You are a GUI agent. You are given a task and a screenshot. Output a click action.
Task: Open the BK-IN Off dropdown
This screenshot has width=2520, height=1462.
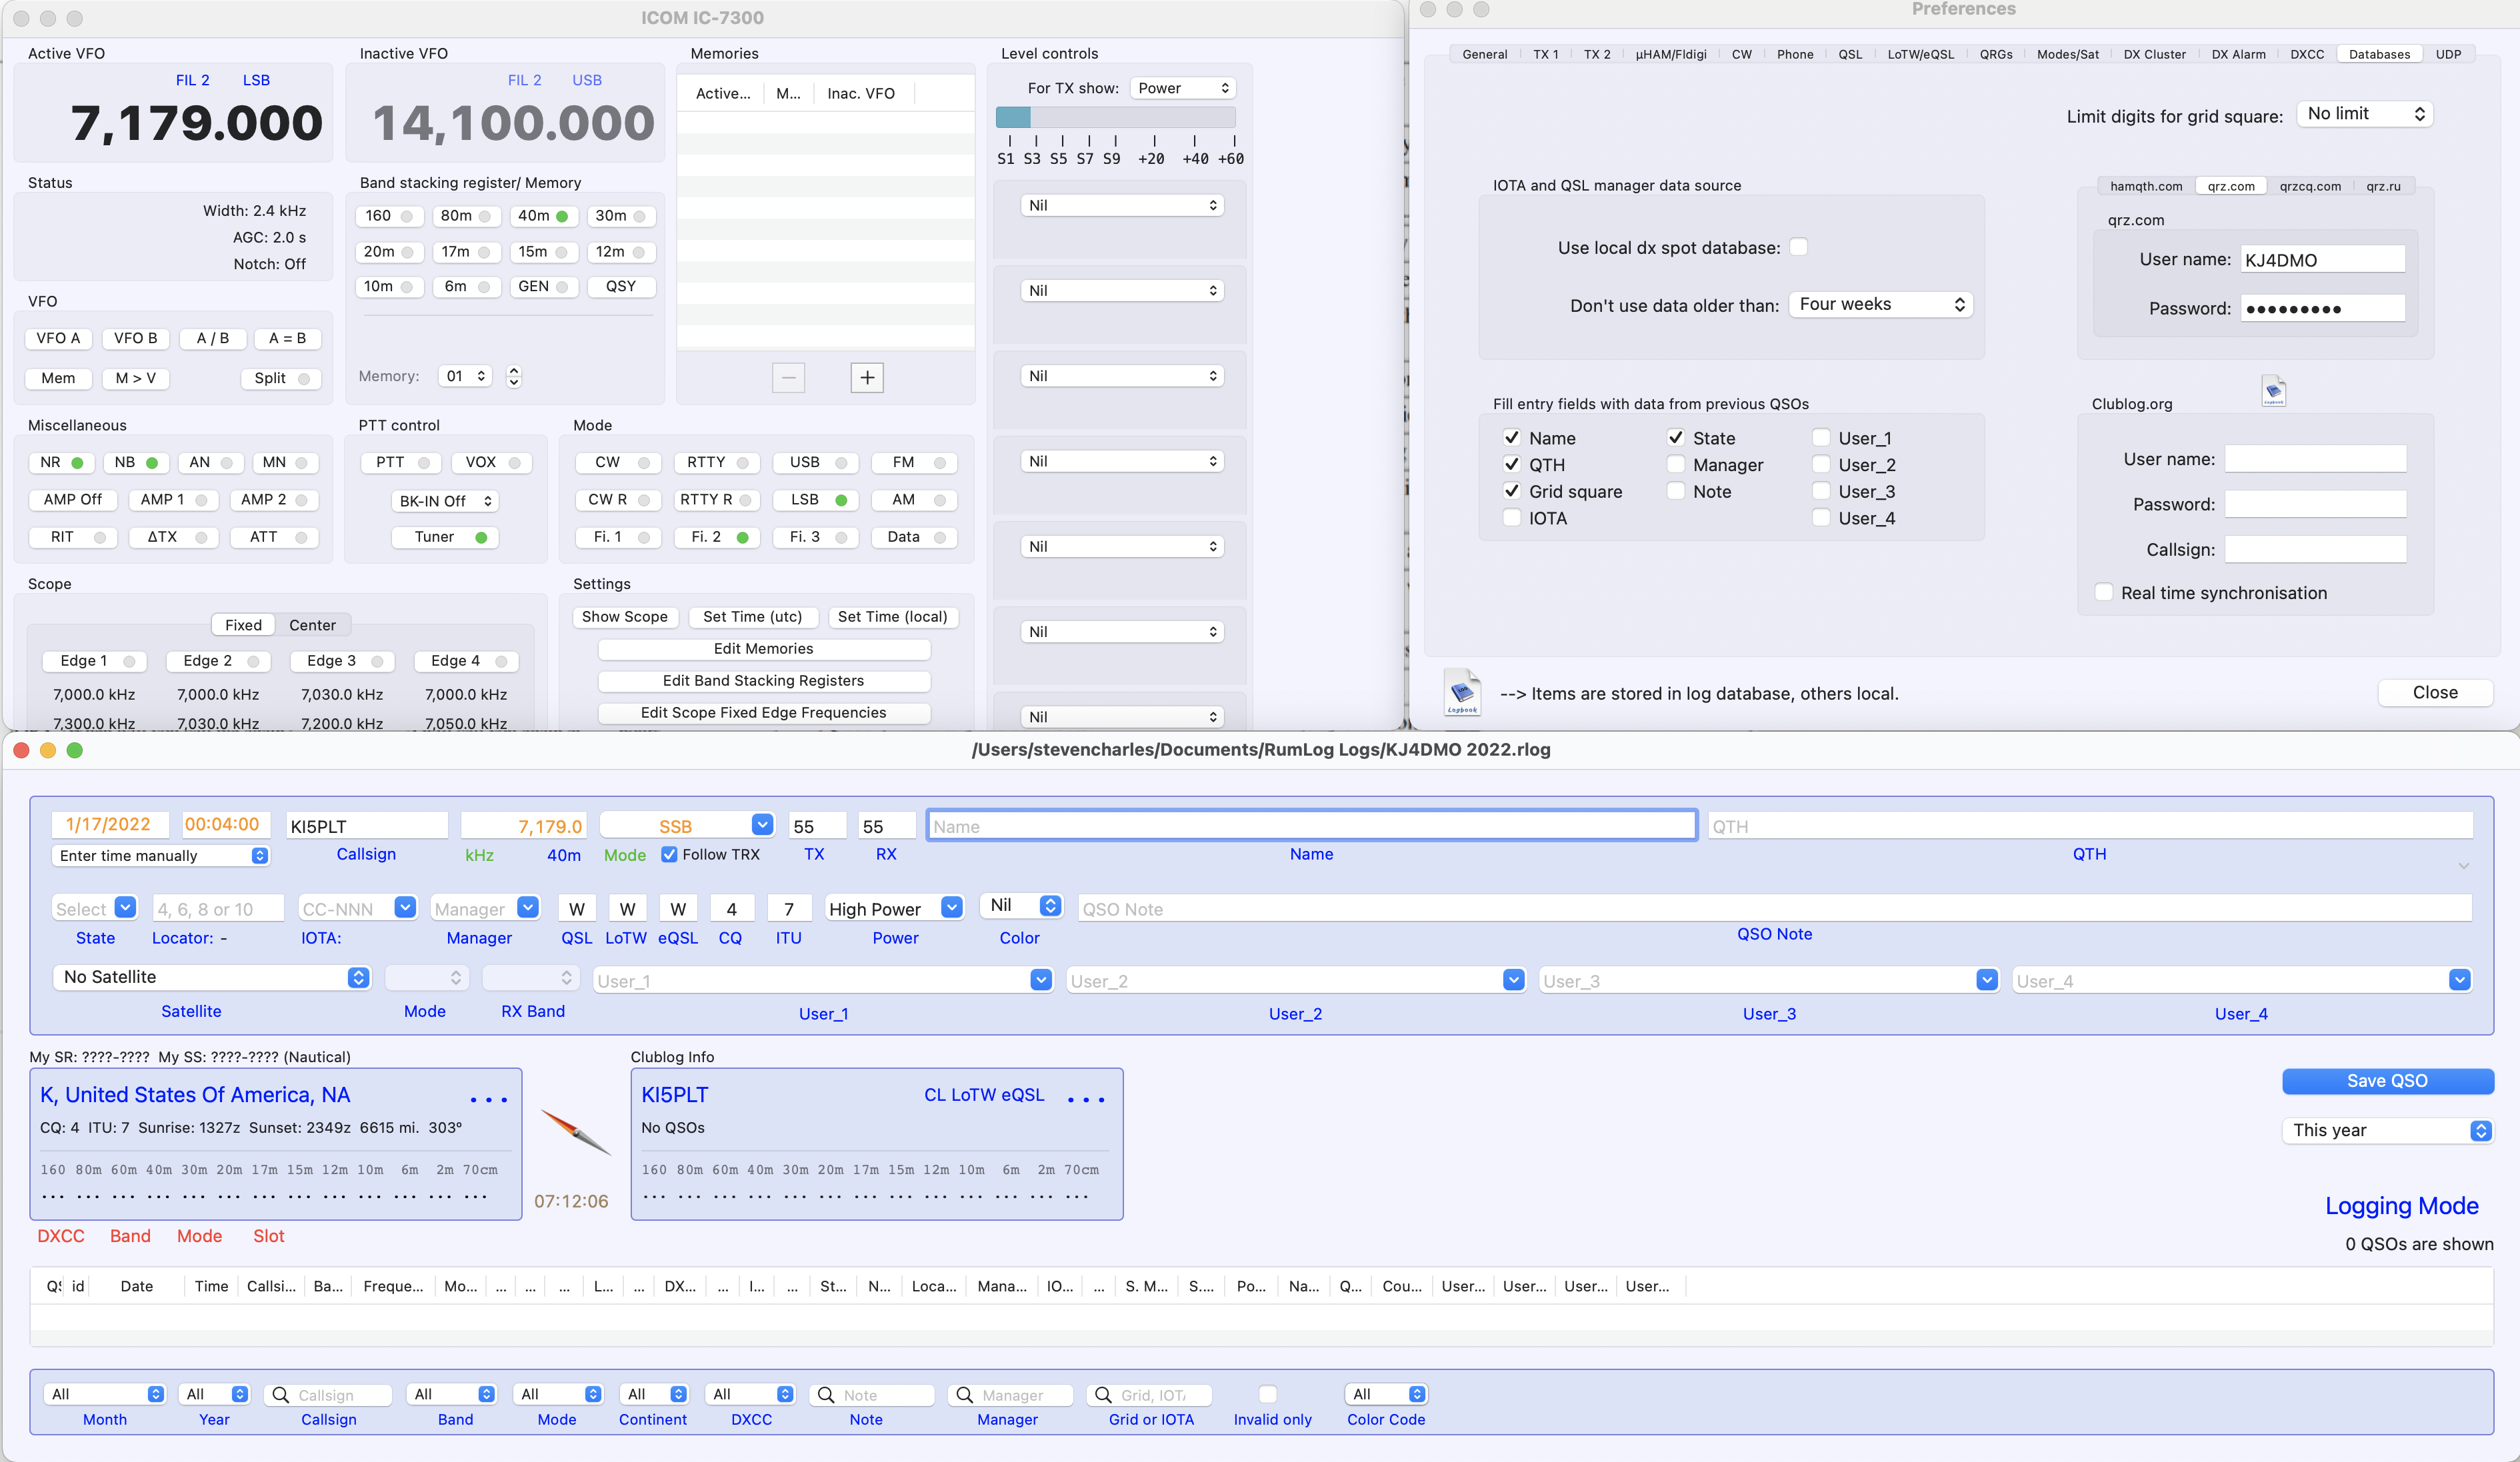445,500
